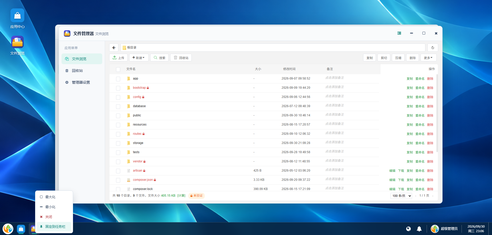Click the [计算] size link
This screenshot has width=492, height=235.
(181, 196)
